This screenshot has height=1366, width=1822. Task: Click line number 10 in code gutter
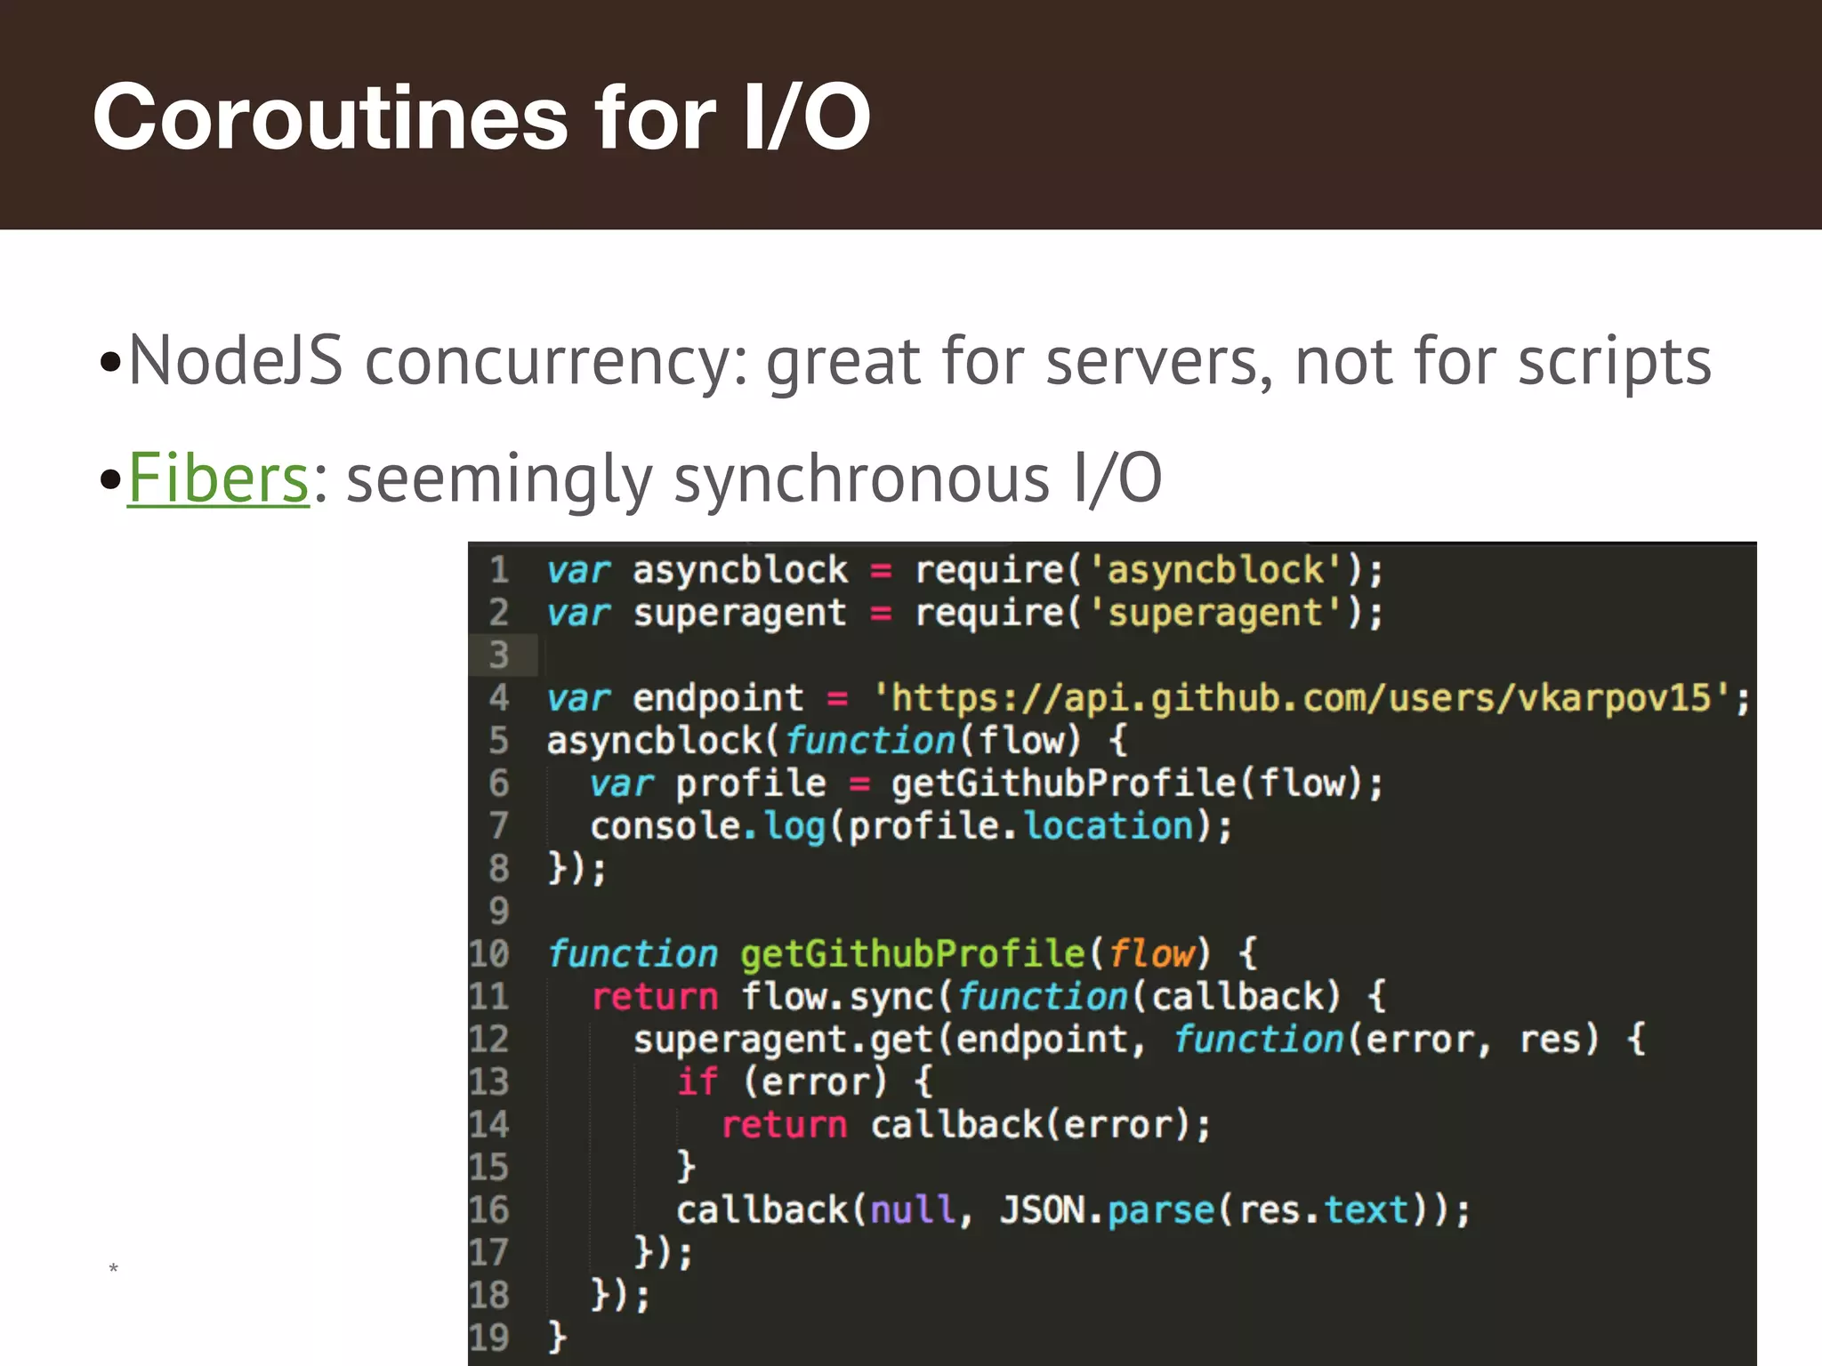tap(489, 954)
